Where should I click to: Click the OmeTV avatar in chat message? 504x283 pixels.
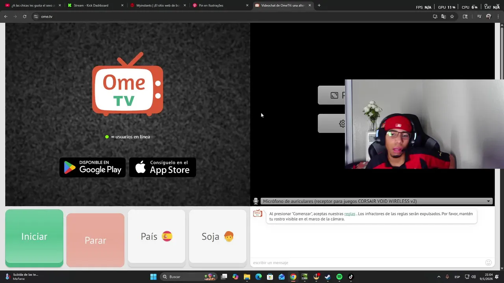258,213
